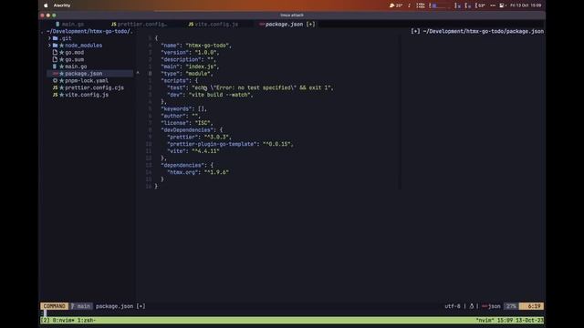Switch to the prettier.config buffer tab
Viewport: 584px width, 328px height.
coord(142,25)
